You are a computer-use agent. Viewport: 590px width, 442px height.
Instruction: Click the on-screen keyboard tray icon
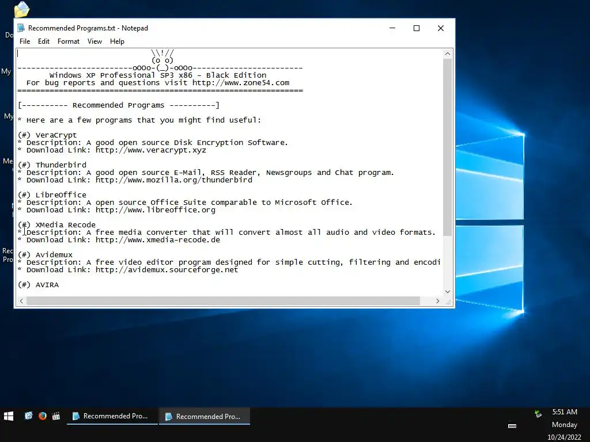click(x=512, y=425)
